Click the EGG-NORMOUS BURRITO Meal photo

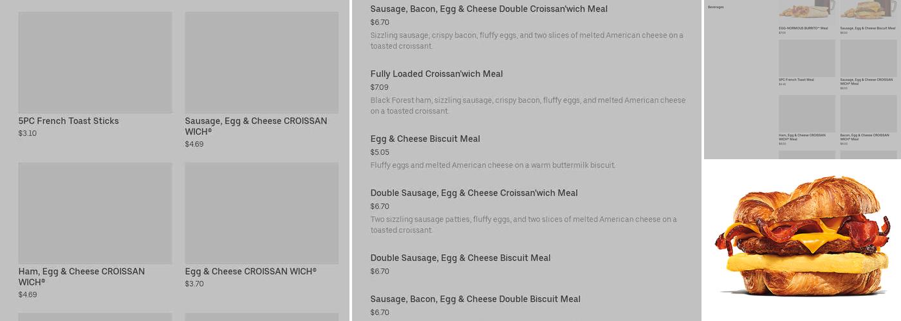(806, 10)
